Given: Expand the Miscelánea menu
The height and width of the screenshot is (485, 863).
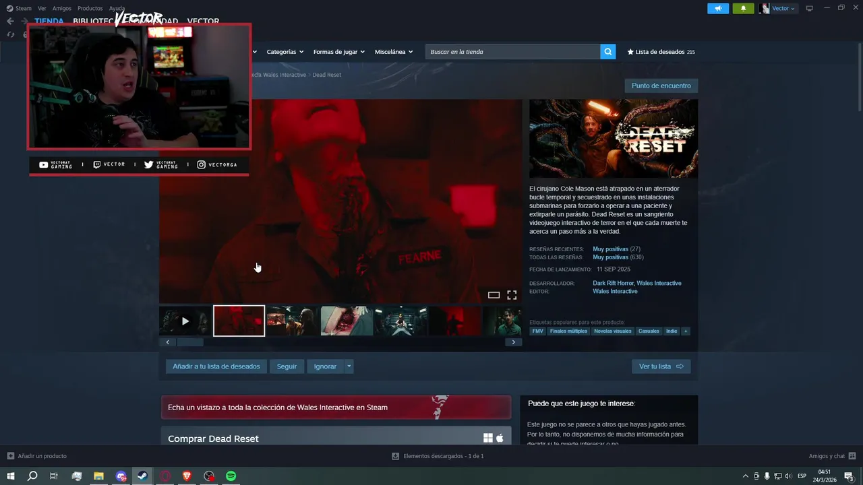Looking at the screenshot, I should click(394, 52).
